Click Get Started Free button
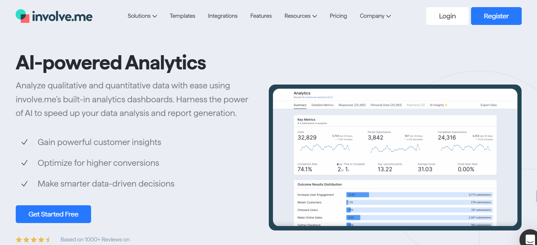 [x=53, y=214]
